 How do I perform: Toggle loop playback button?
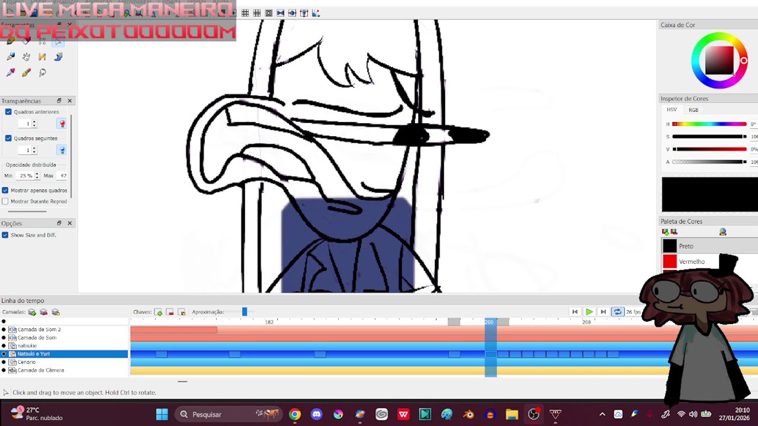click(617, 312)
